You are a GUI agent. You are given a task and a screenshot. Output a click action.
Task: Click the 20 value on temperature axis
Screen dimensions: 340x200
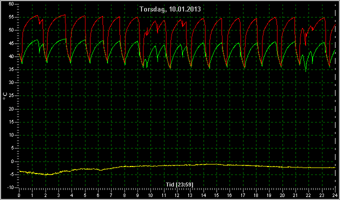pos(11,109)
